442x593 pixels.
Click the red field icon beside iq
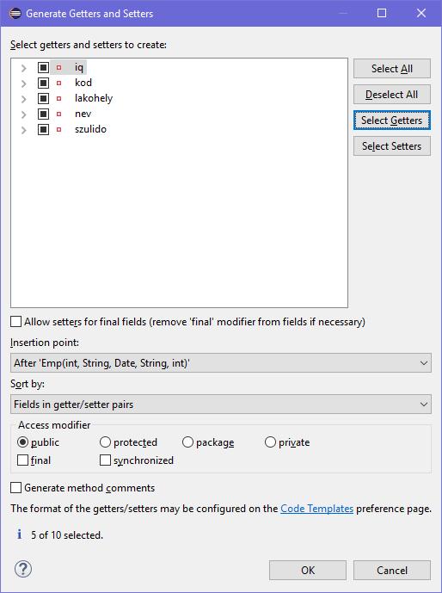point(59,68)
